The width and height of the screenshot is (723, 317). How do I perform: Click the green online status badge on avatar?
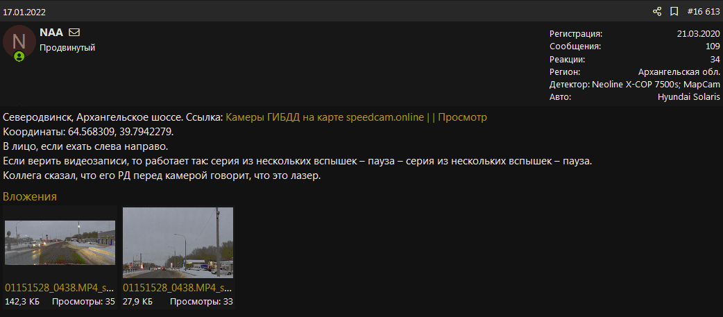(19, 57)
